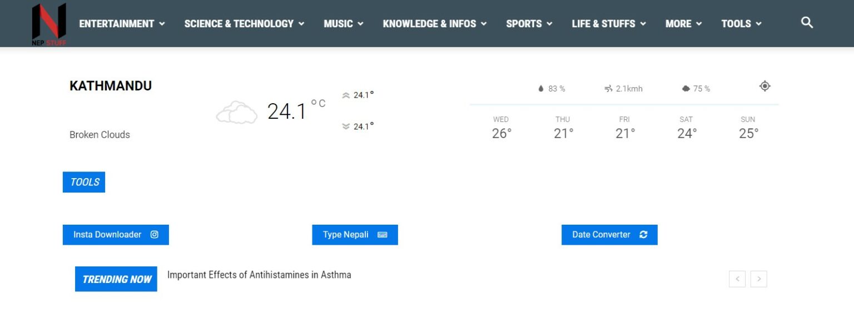Click the Insta Downloader button
Screen dimensions: 854x329
[x=115, y=234]
